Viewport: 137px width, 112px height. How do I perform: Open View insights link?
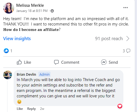click(17, 39)
